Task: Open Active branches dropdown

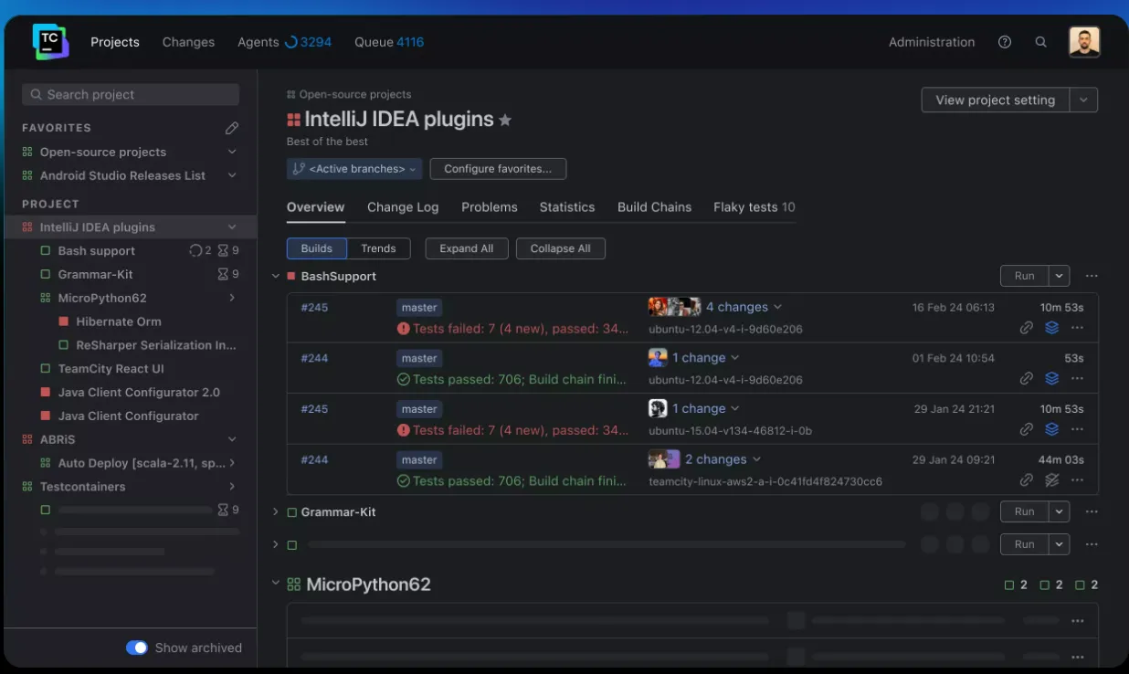Action: pos(354,169)
